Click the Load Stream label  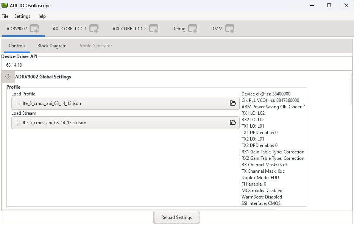coord(24,113)
